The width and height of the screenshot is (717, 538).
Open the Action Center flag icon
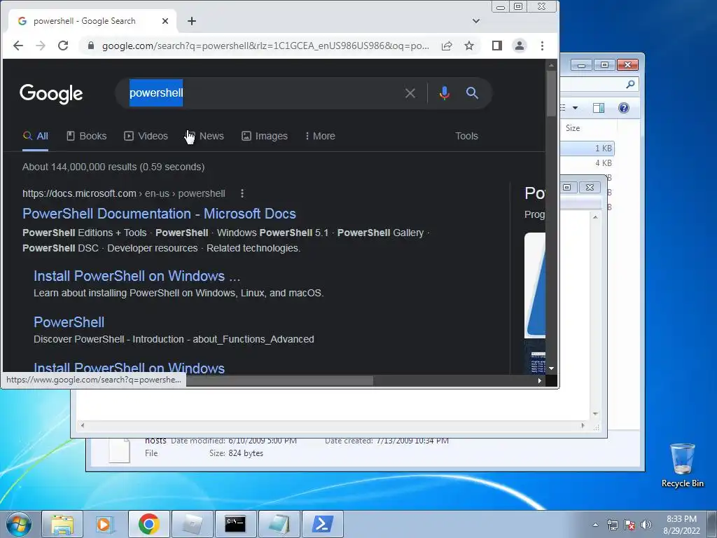coord(629,525)
